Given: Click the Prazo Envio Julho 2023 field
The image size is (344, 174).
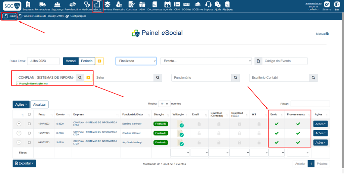Looking at the screenshot, I should (x=43, y=61).
